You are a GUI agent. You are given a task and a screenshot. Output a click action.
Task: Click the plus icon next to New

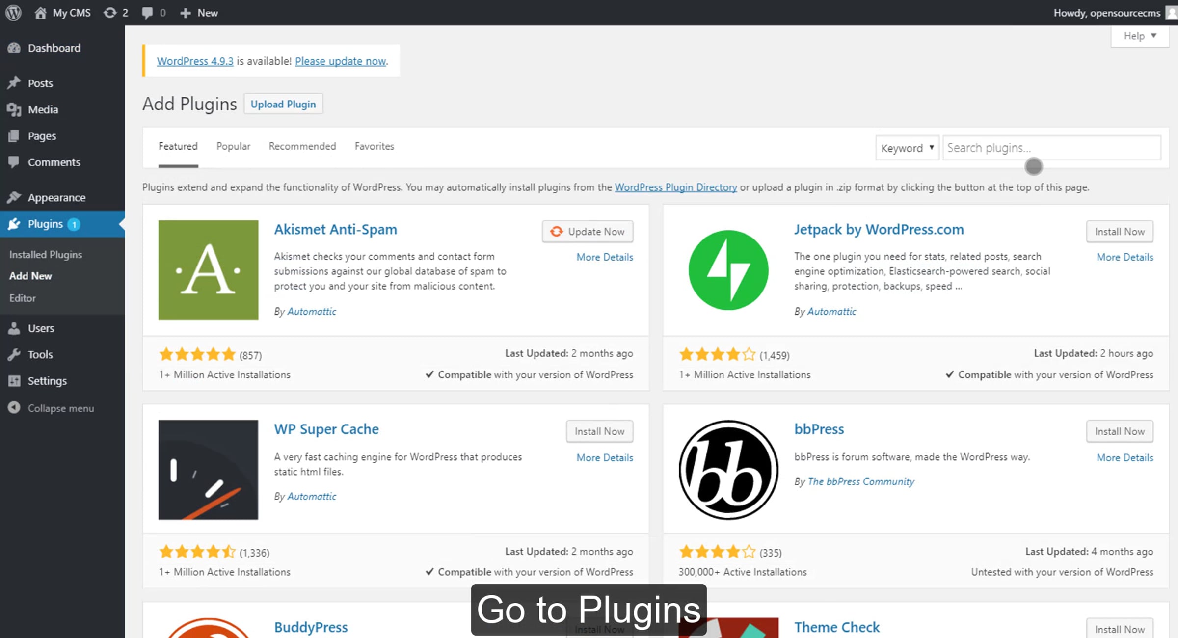point(185,13)
